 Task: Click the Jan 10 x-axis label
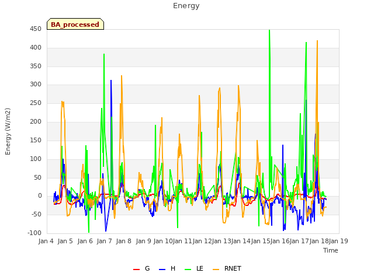point(163,241)
